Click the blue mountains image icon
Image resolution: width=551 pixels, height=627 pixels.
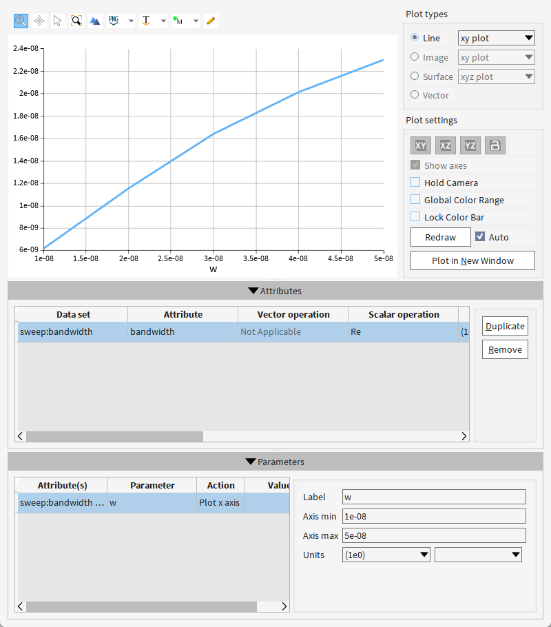95,21
